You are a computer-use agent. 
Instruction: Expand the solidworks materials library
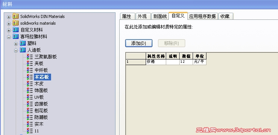pos(9,24)
